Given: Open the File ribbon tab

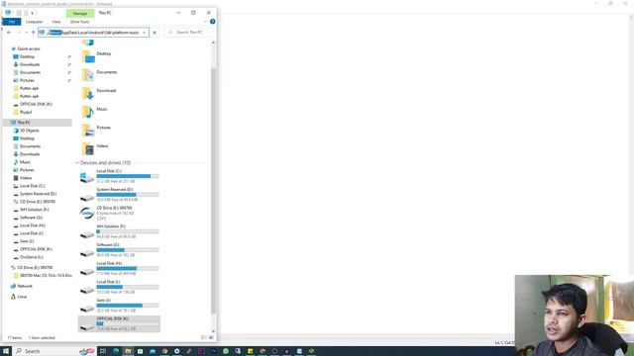Looking at the screenshot, I should pos(12,22).
